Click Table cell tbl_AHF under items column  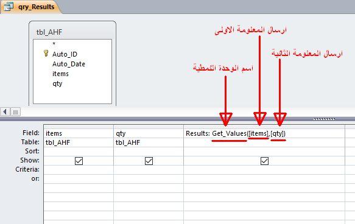pos(79,142)
